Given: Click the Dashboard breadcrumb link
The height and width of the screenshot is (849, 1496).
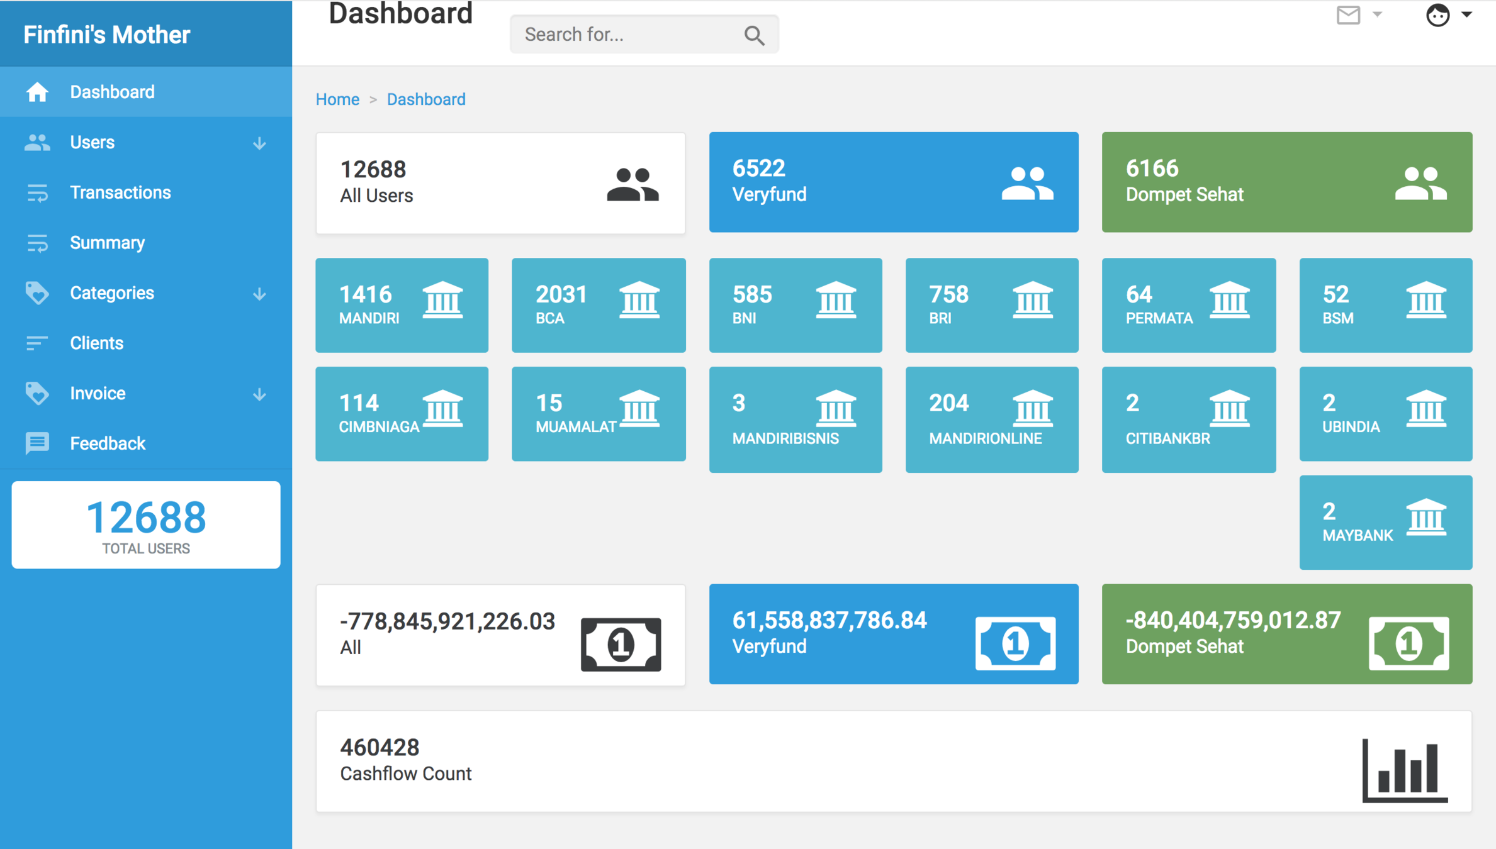Looking at the screenshot, I should [x=426, y=99].
